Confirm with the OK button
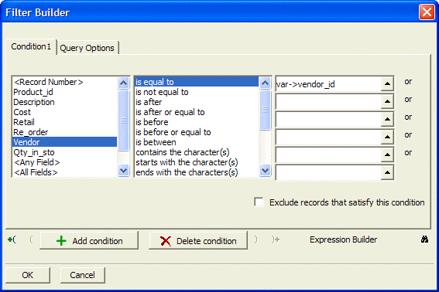 [28, 275]
